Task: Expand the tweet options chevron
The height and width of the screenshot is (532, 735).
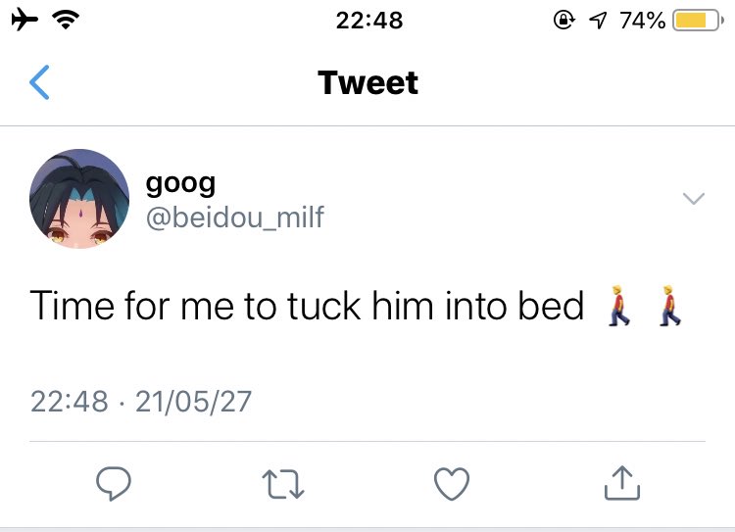Action: [x=694, y=198]
